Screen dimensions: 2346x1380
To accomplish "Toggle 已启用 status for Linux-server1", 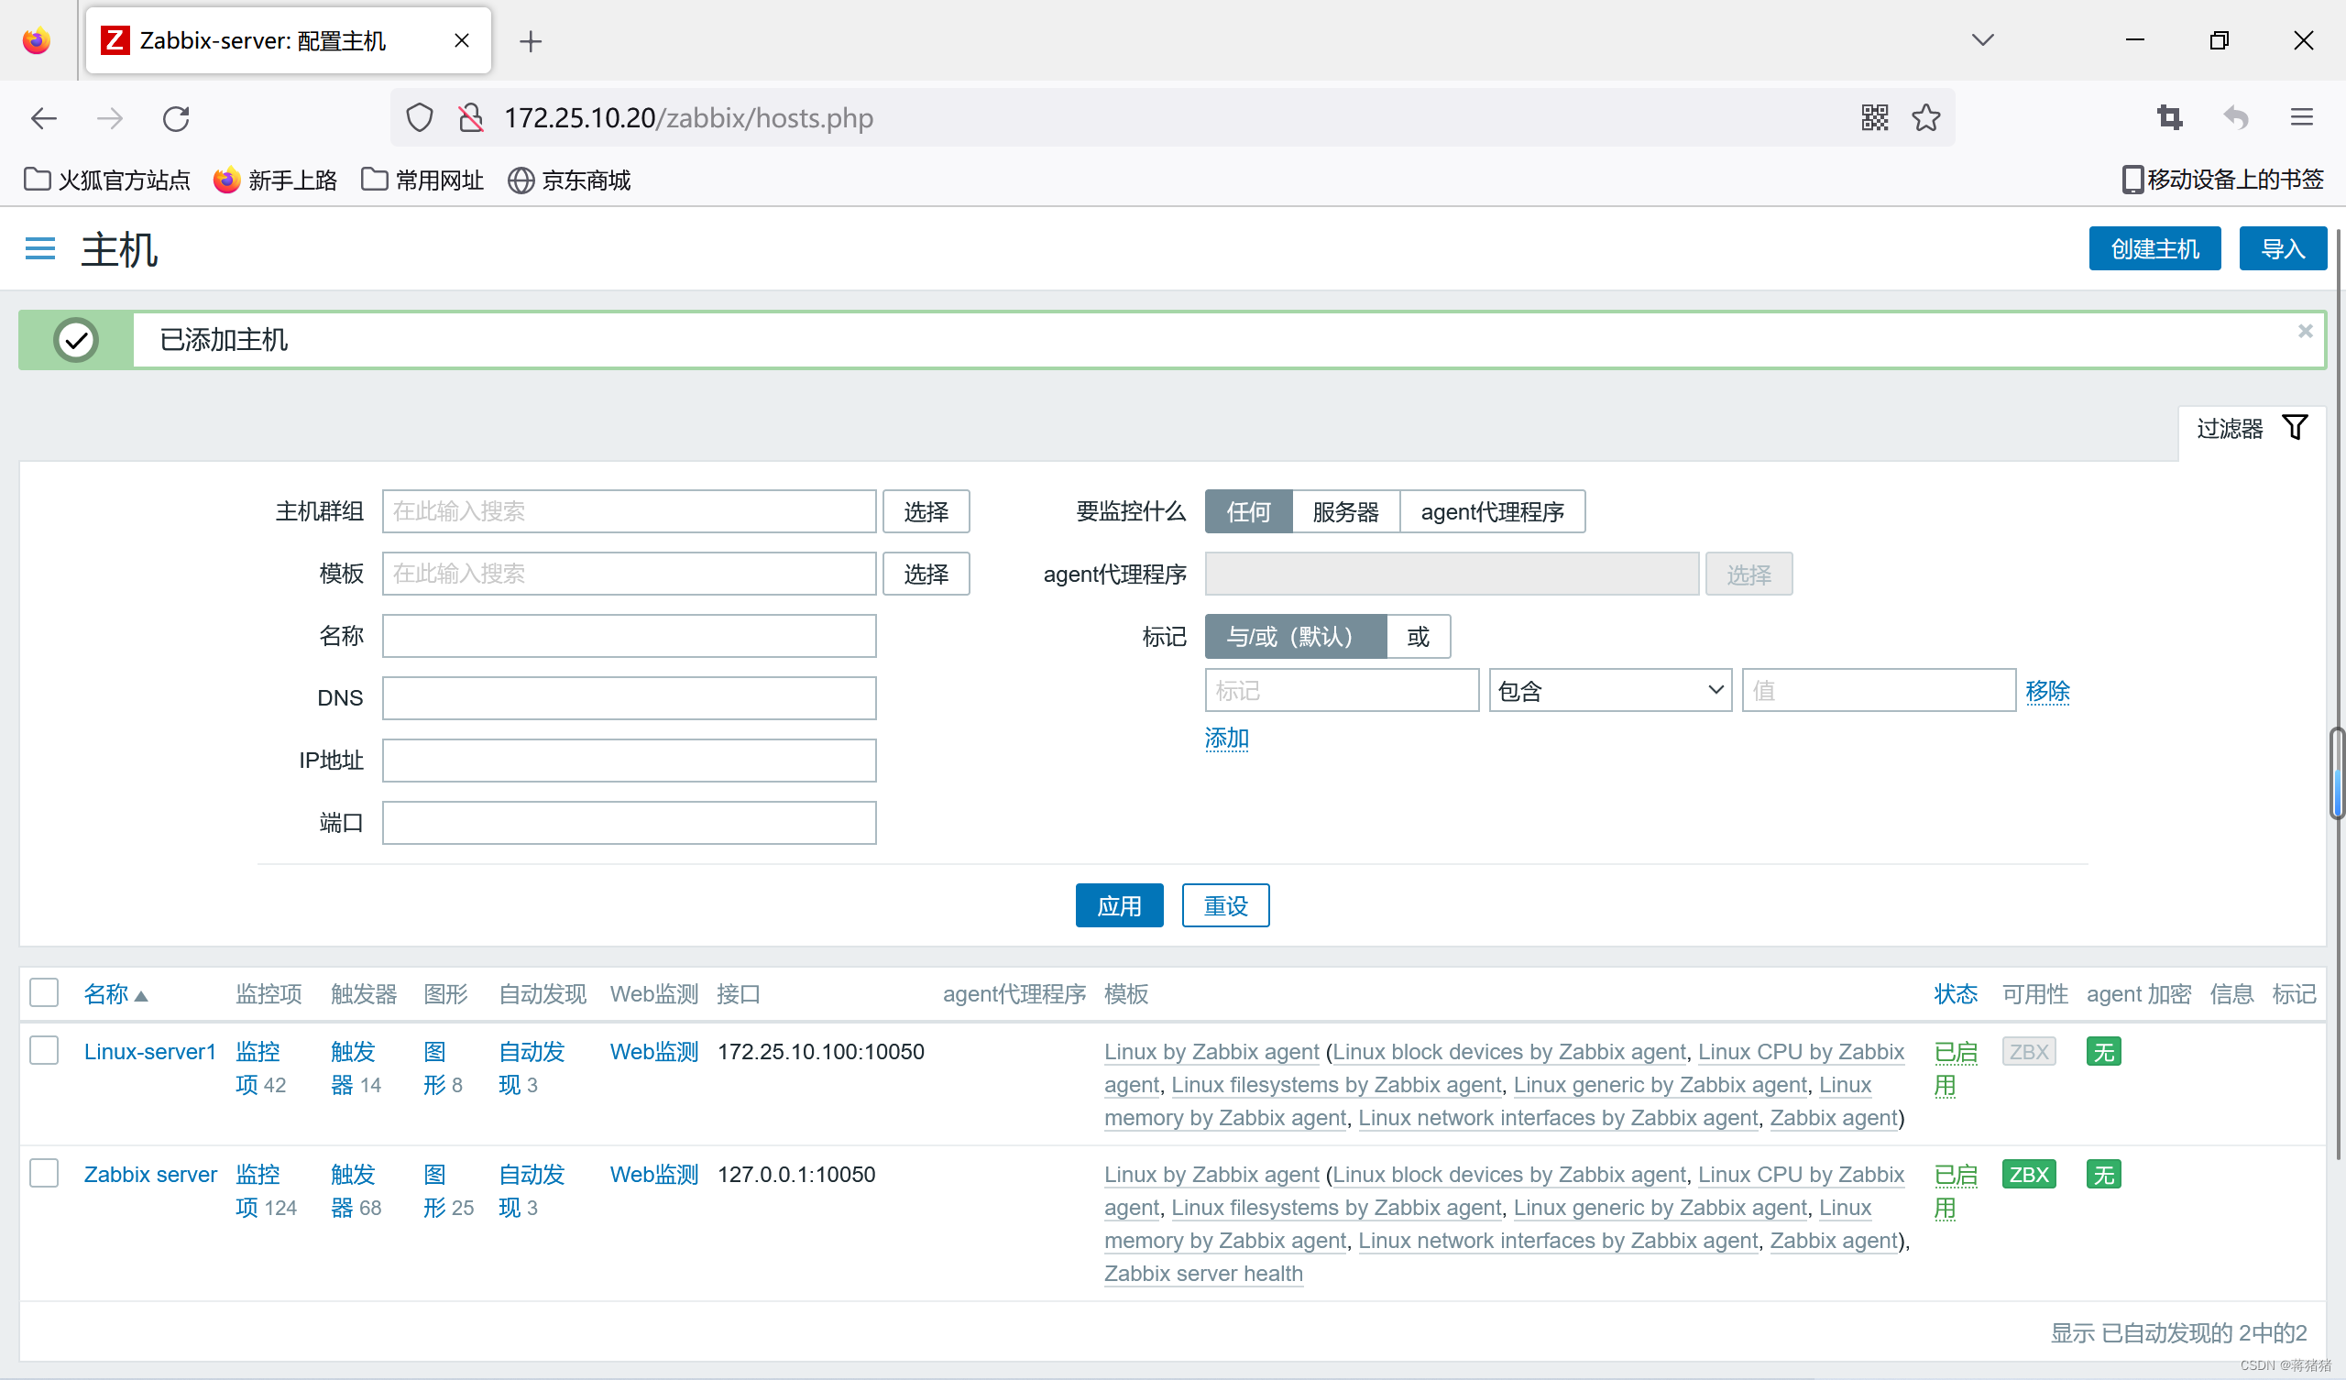I will point(1955,1068).
